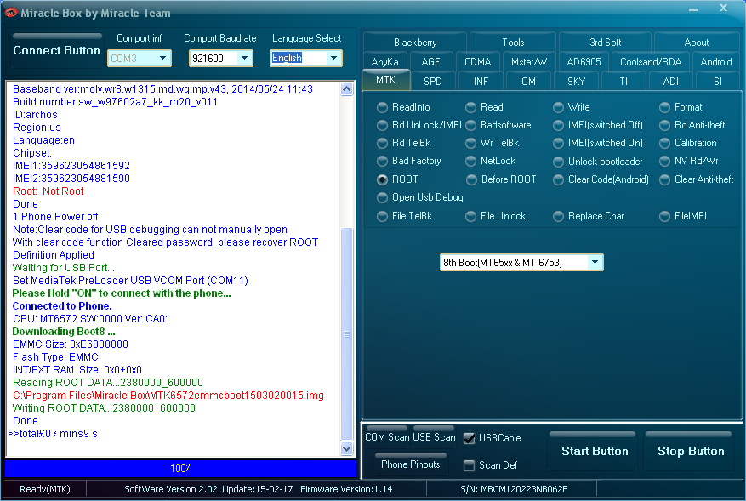This screenshot has width=746, height=501.
Task: Open the Tools tab
Action: click(x=513, y=43)
